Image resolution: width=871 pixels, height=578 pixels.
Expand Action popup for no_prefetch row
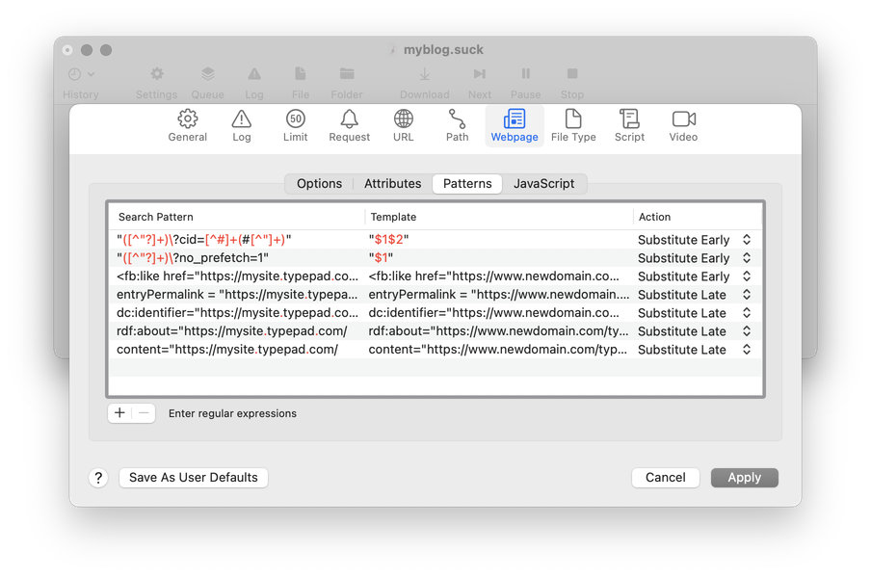point(746,258)
